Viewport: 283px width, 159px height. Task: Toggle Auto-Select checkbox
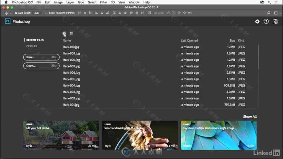coord(16,13)
